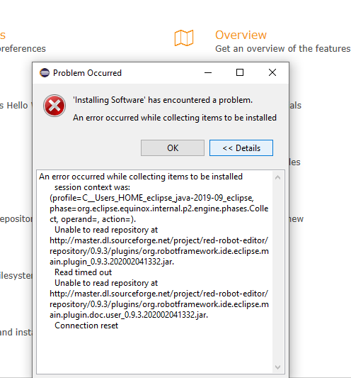The width and height of the screenshot is (351, 378).
Task: Click the profile=C__Users_HOME_eclipse line in details
Action: pos(151,198)
